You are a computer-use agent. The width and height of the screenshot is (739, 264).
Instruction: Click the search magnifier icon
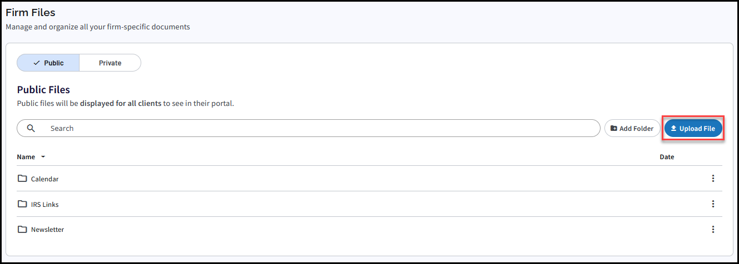[x=31, y=128]
